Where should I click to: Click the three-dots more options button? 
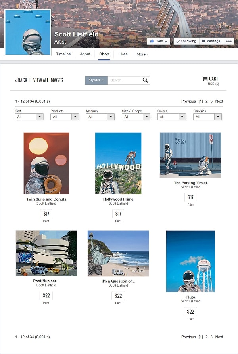coord(228,41)
